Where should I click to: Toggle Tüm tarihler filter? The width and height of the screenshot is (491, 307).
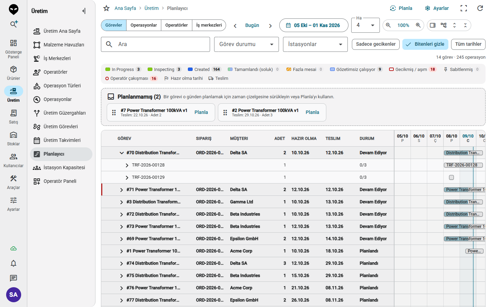pos(468,44)
